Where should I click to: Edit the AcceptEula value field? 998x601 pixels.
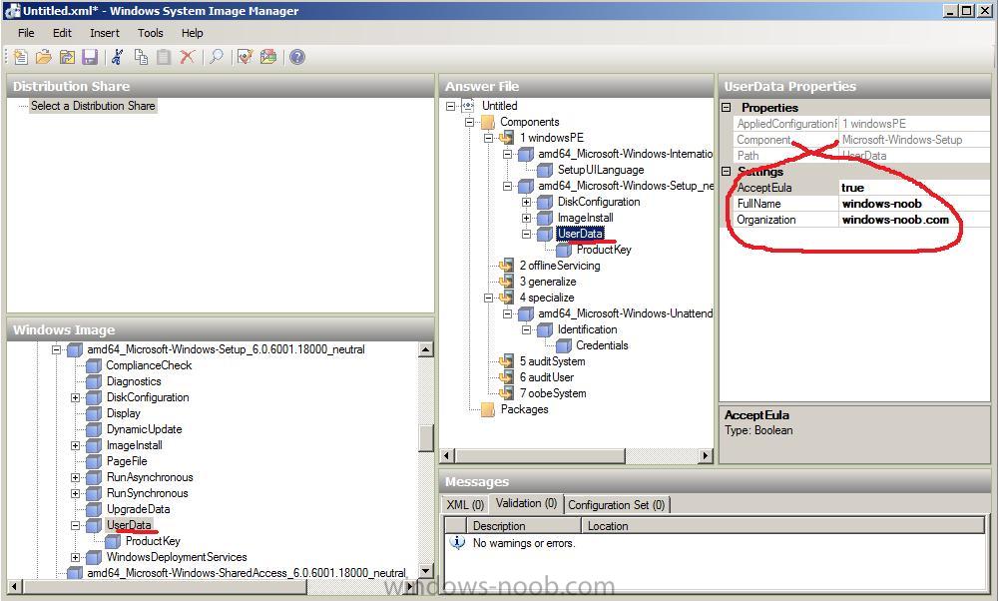click(x=914, y=188)
